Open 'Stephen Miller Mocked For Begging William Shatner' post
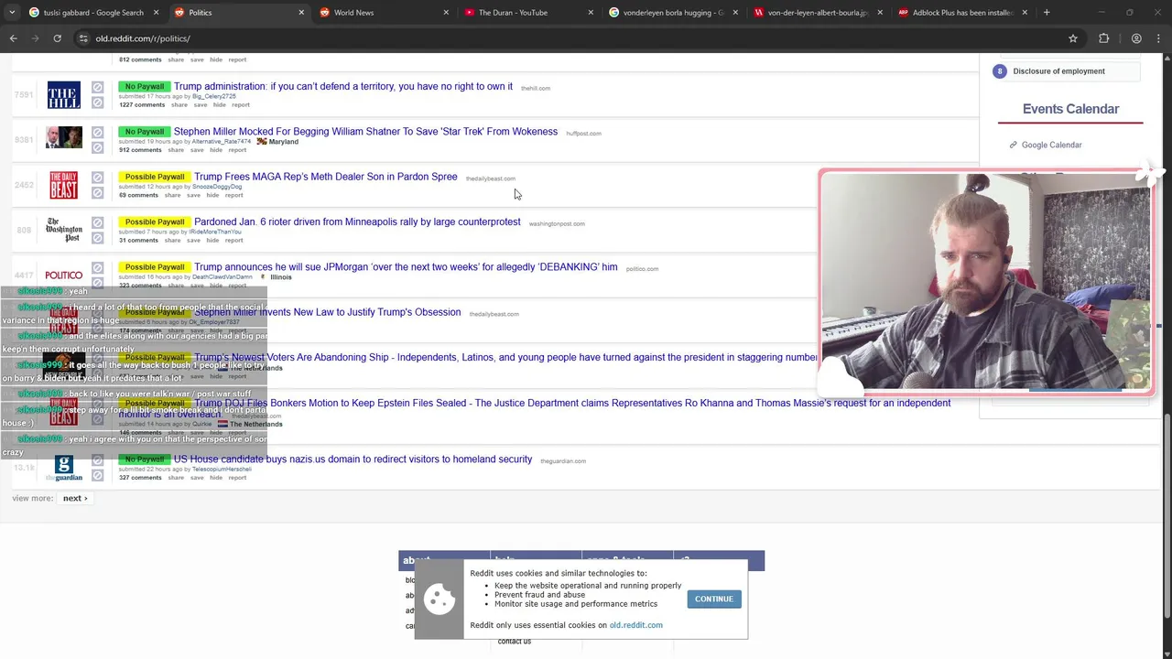1172x659 pixels. click(365, 131)
